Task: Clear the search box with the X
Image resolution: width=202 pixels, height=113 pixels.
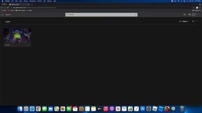Action: [135, 15]
